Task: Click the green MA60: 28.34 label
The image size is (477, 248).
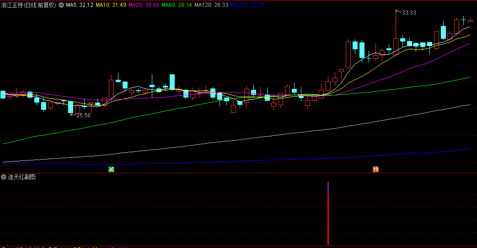Action: pyautogui.click(x=177, y=5)
